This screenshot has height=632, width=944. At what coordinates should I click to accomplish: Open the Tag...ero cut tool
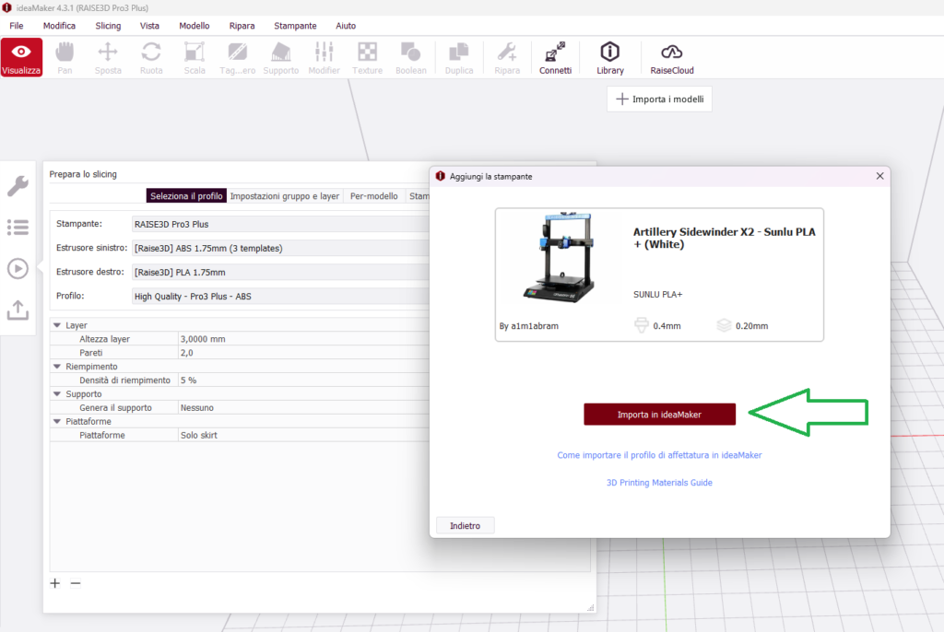tap(238, 57)
